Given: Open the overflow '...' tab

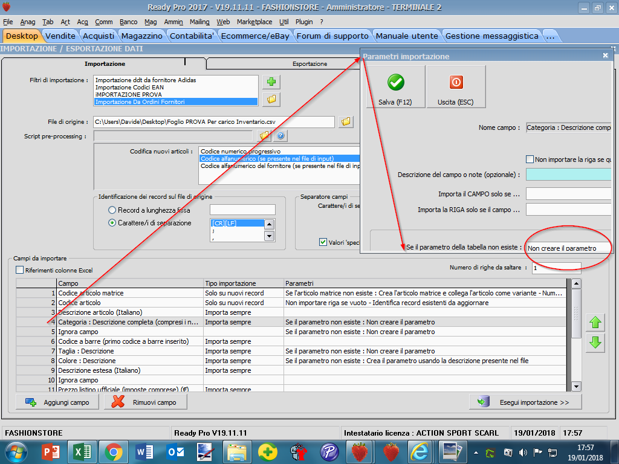Looking at the screenshot, I should click(x=551, y=36).
